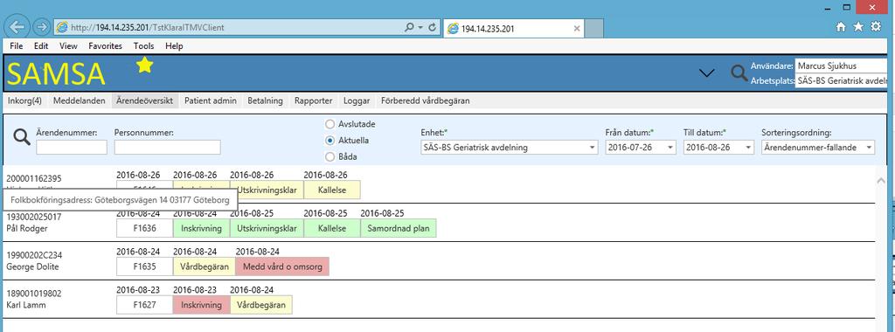The image size is (895, 332).
Task: Click the yellow star beside SAMSA logo
Action: [145, 65]
